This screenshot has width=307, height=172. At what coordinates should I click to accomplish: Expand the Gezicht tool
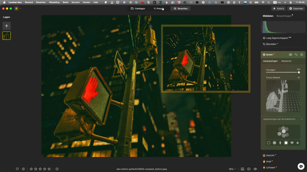[270, 155]
